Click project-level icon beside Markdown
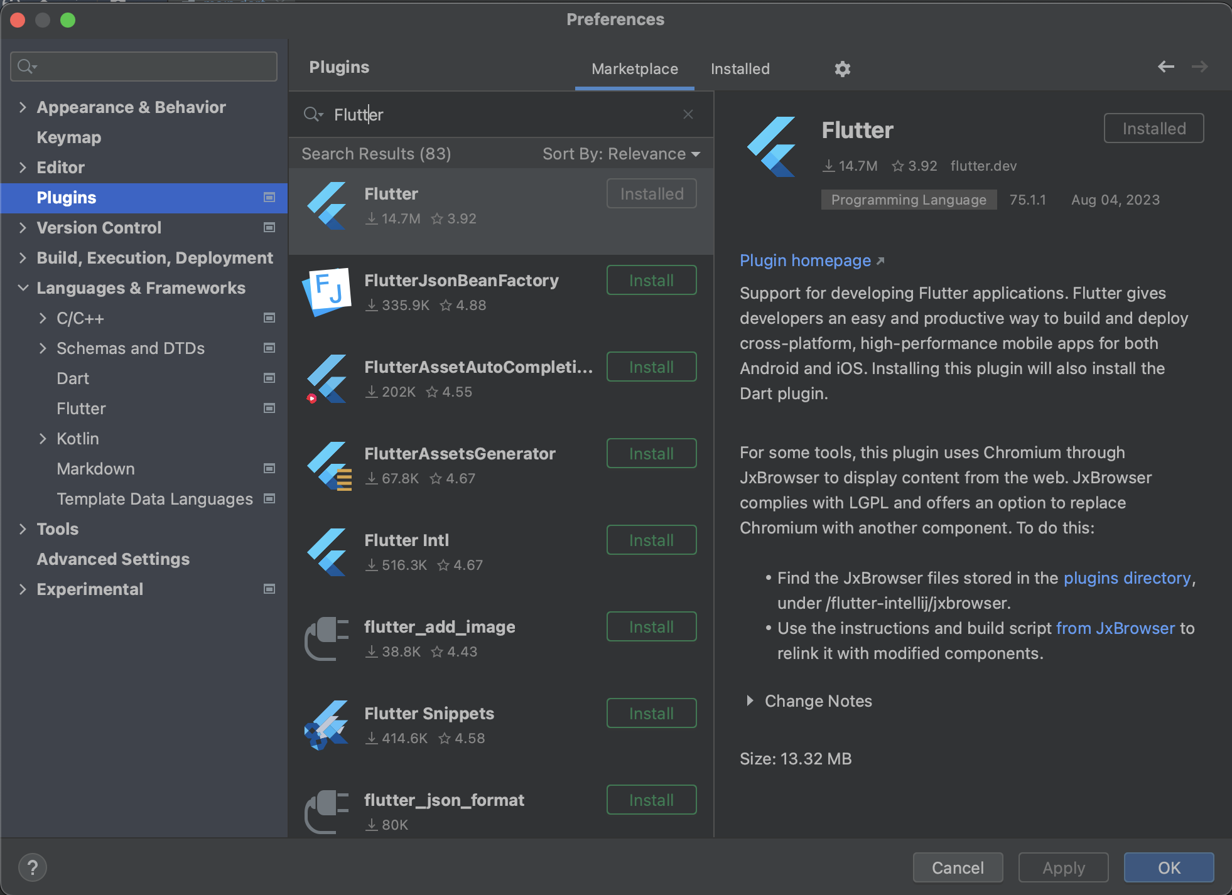 [x=269, y=469]
